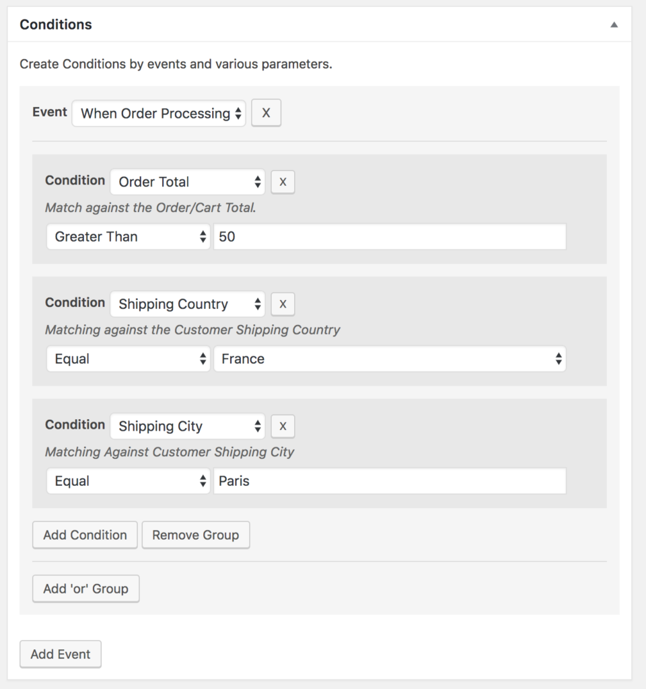Click the Add Event button
646x689 pixels.
pos(61,654)
